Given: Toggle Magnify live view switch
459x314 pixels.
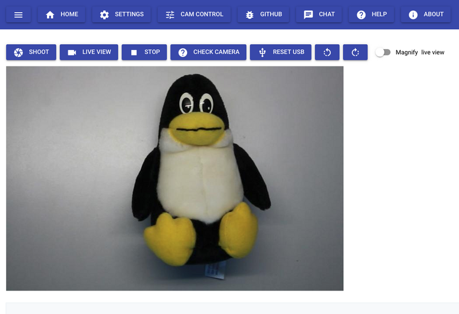Looking at the screenshot, I should click(x=383, y=52).
